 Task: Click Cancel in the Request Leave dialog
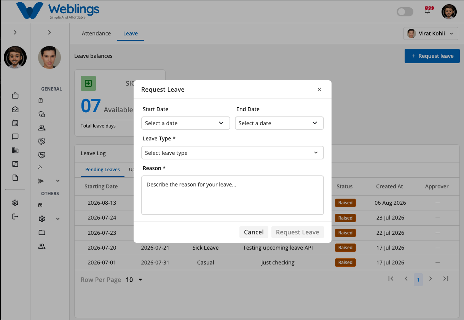click(x=254, y=232)
